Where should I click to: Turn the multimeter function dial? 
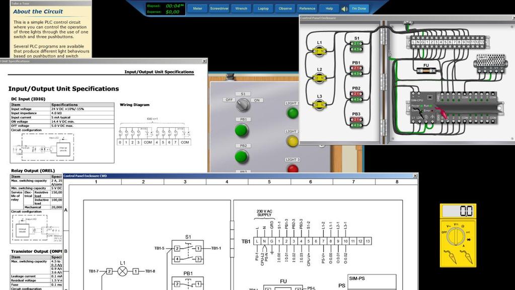[x=457, y=236]
